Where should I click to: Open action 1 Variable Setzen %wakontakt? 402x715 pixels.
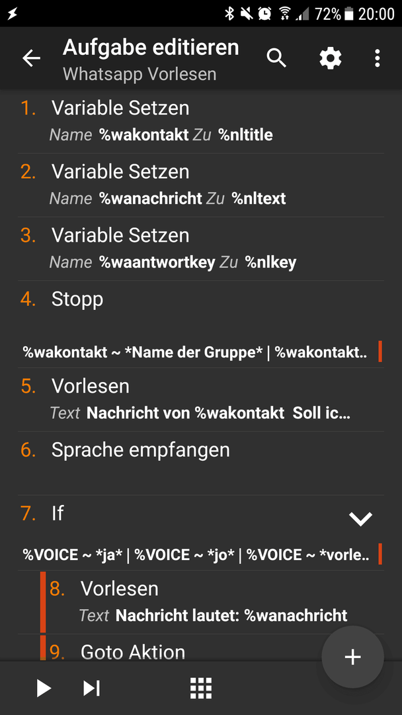pyautogui.click(x=201, y=121)
